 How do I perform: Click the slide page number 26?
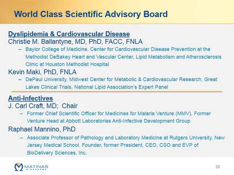(218, 167)
